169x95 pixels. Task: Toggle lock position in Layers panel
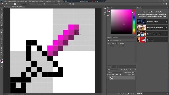coord(117,75)
